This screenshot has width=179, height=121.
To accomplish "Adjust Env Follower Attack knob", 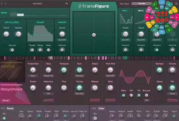I will pos(6,34).
